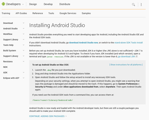Select Workflow in the sidebar
The image size is (149, 120).
click(8, 34)
